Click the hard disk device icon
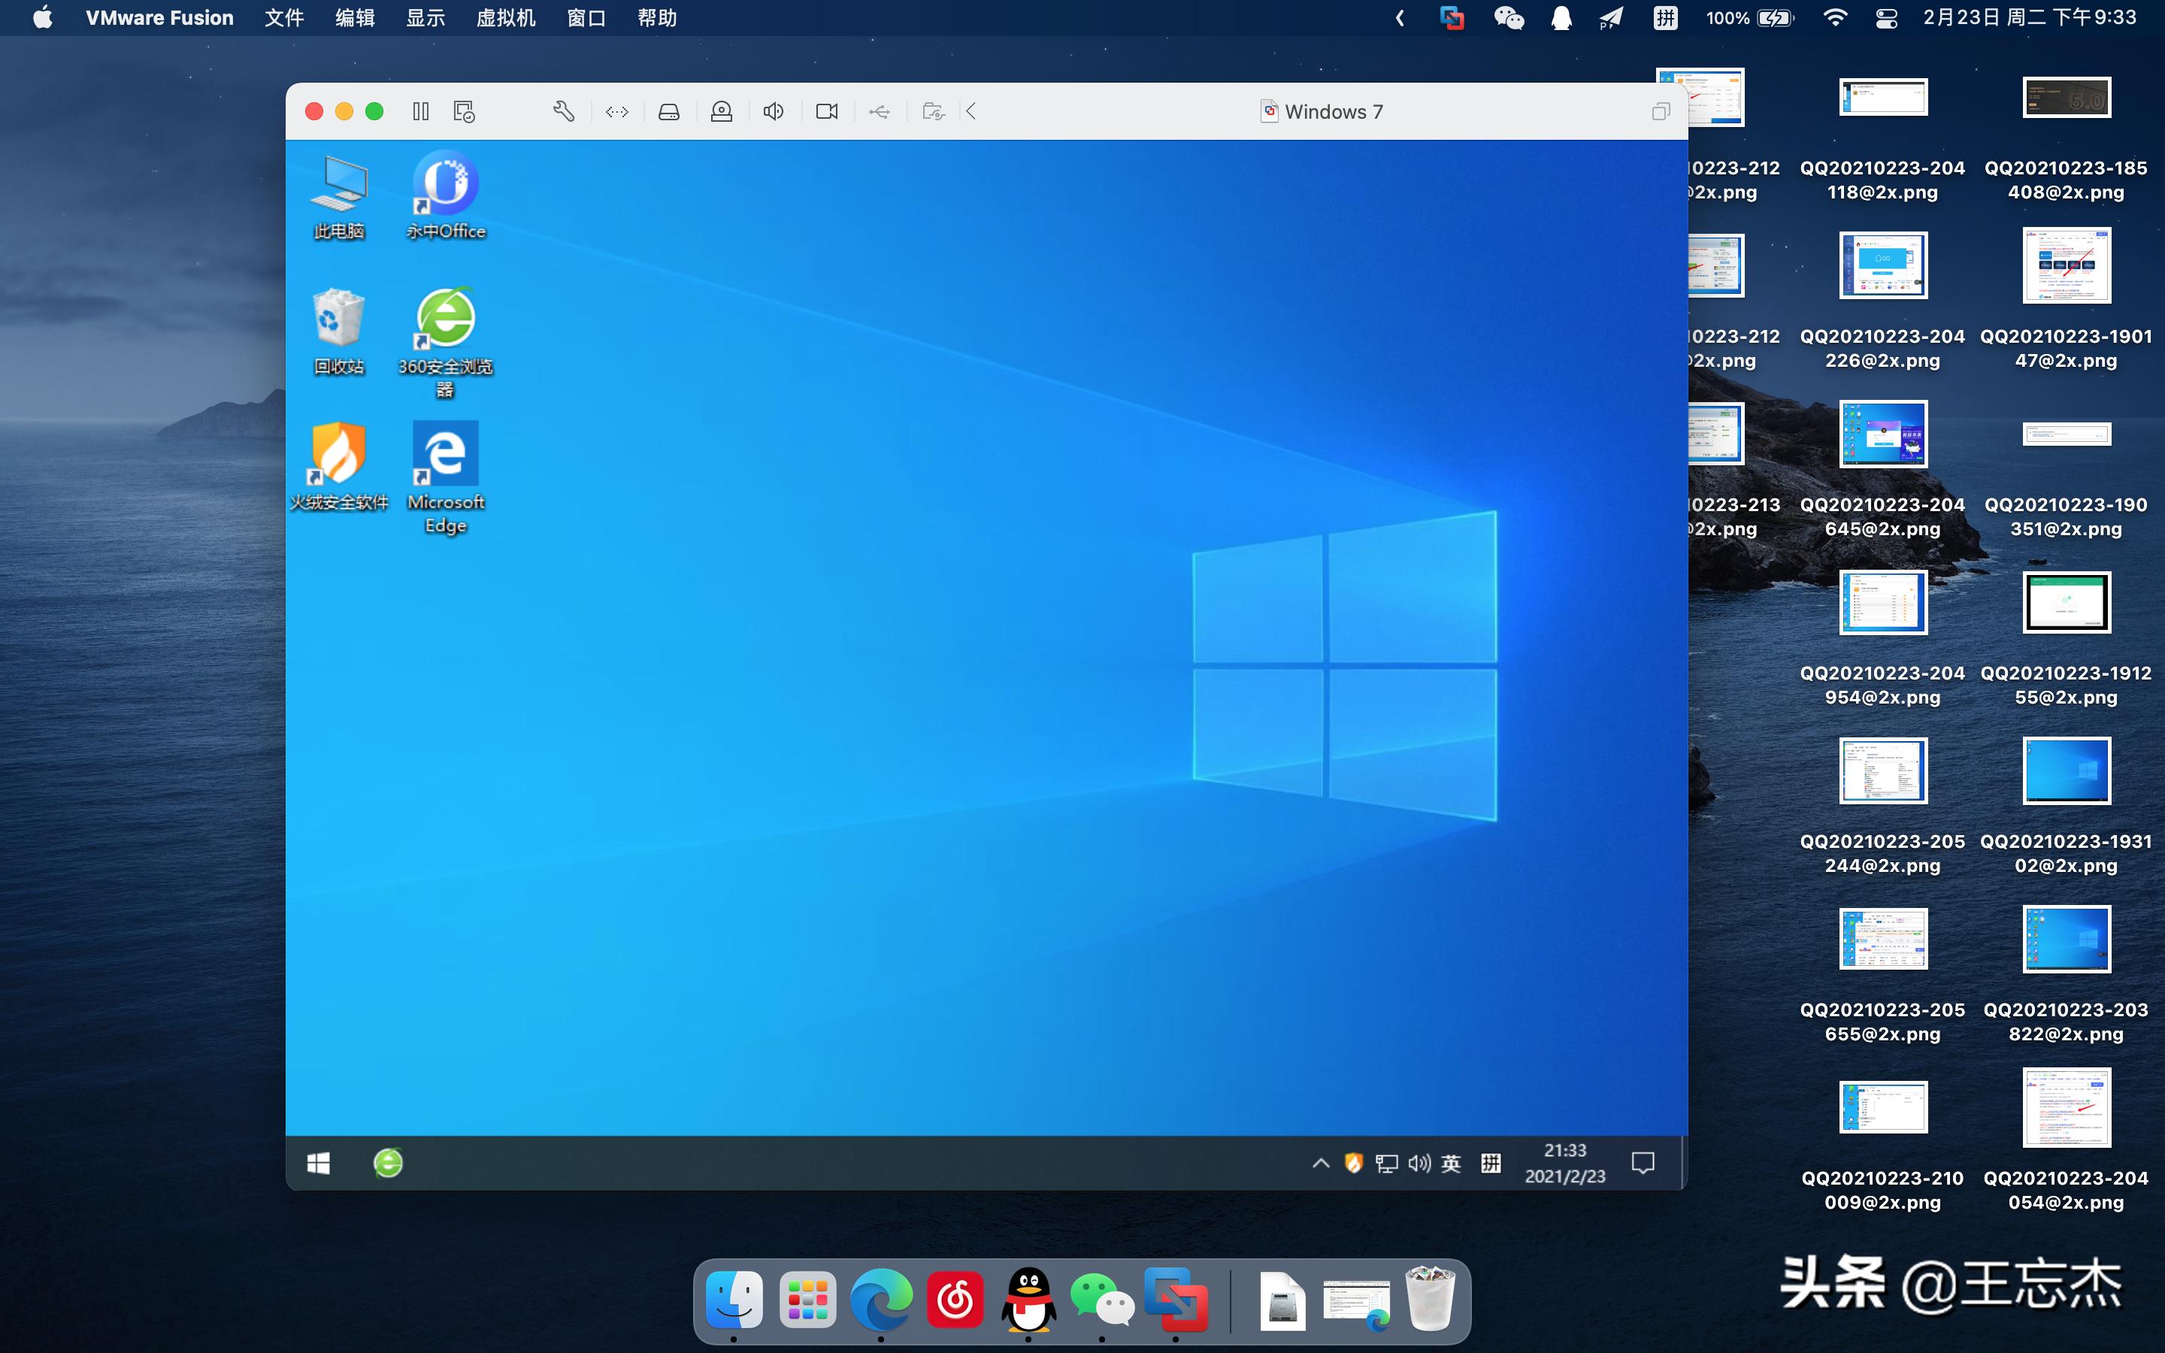2165x1353 pixels. (668, 111)
